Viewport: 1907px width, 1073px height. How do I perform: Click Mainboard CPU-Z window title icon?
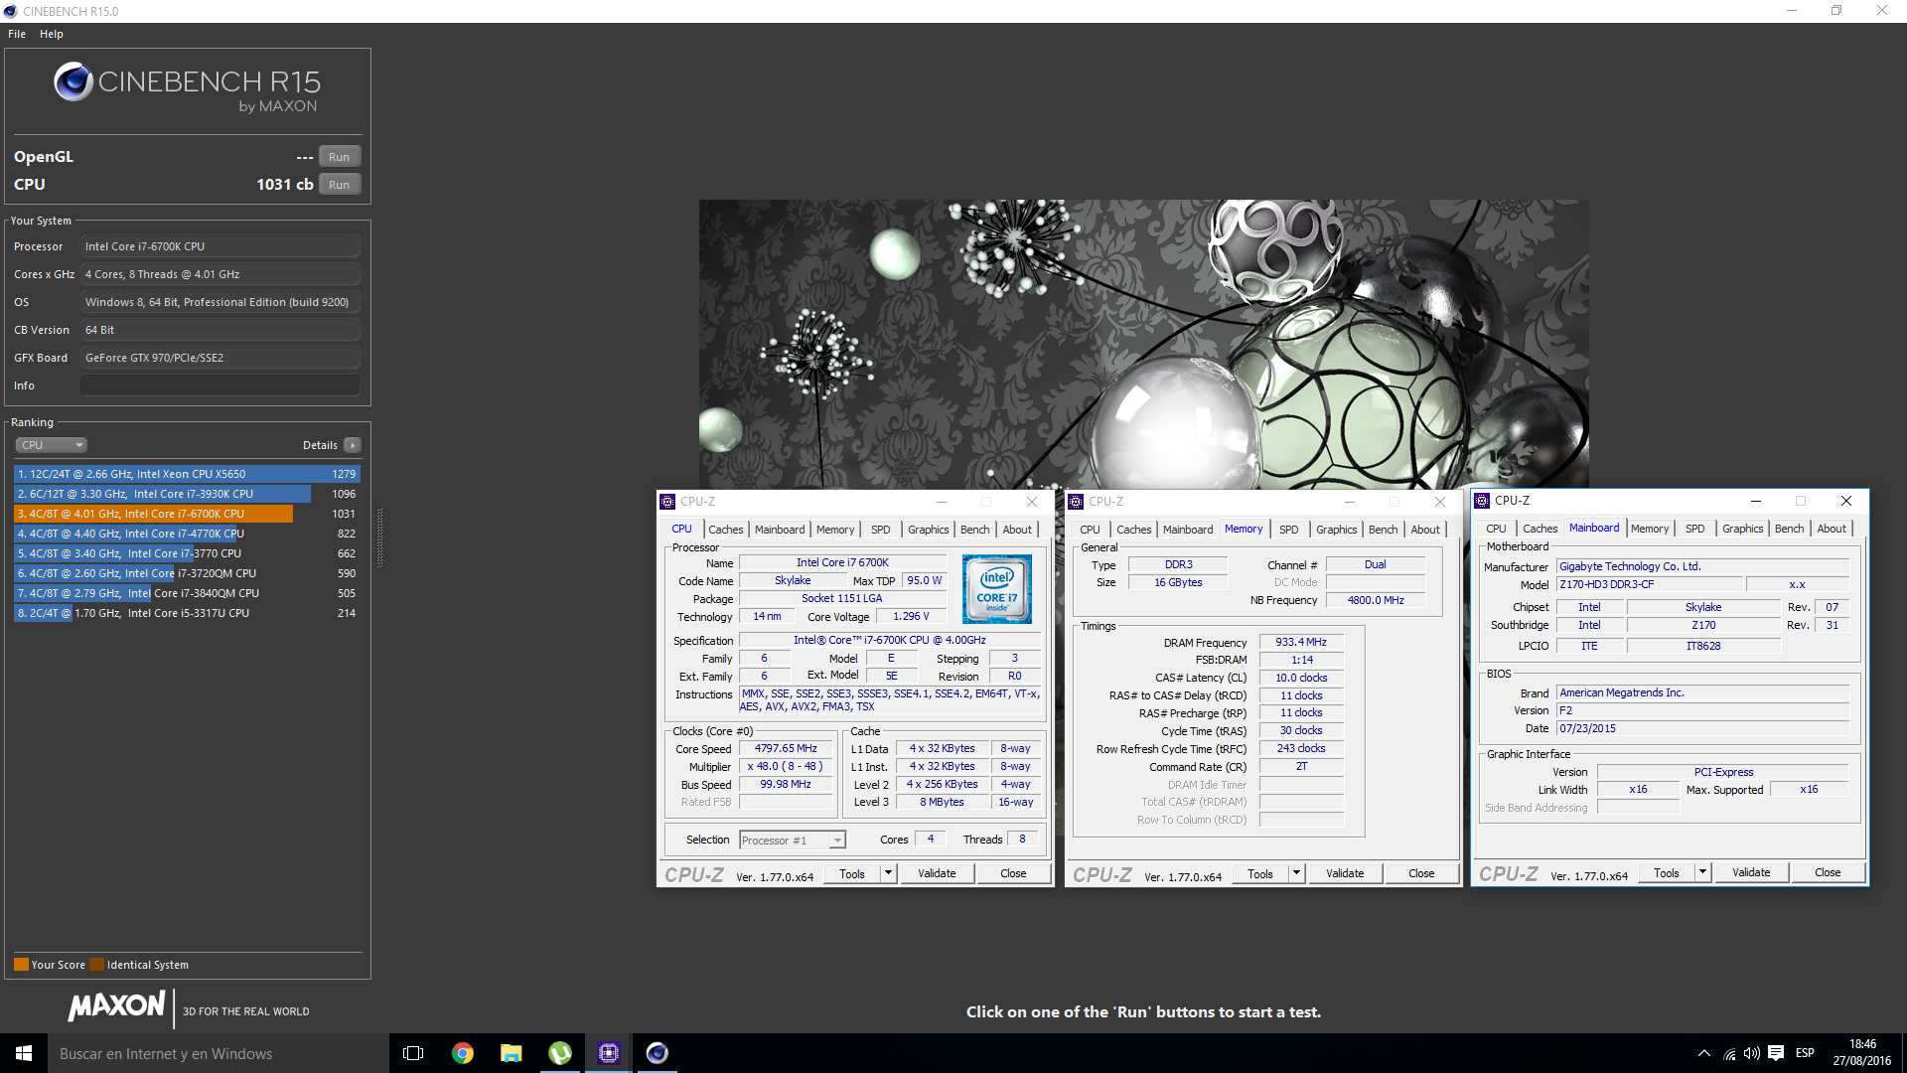pos(1482,501)
